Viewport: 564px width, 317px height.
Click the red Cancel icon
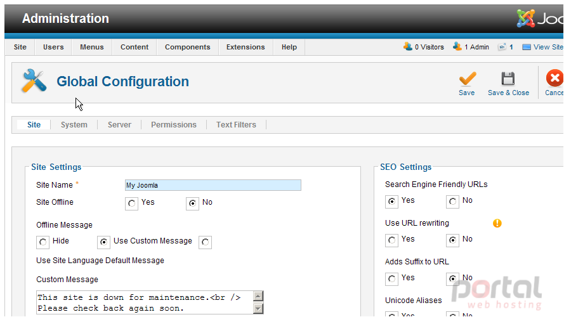pyautogui.click(x=554, y=78)
